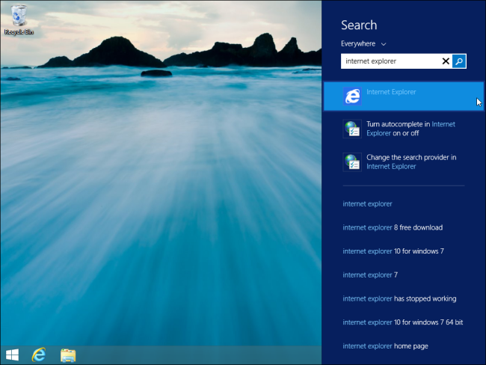
Task: Open Turn autocomplete on or off setting
Action: tap(410, 129)
